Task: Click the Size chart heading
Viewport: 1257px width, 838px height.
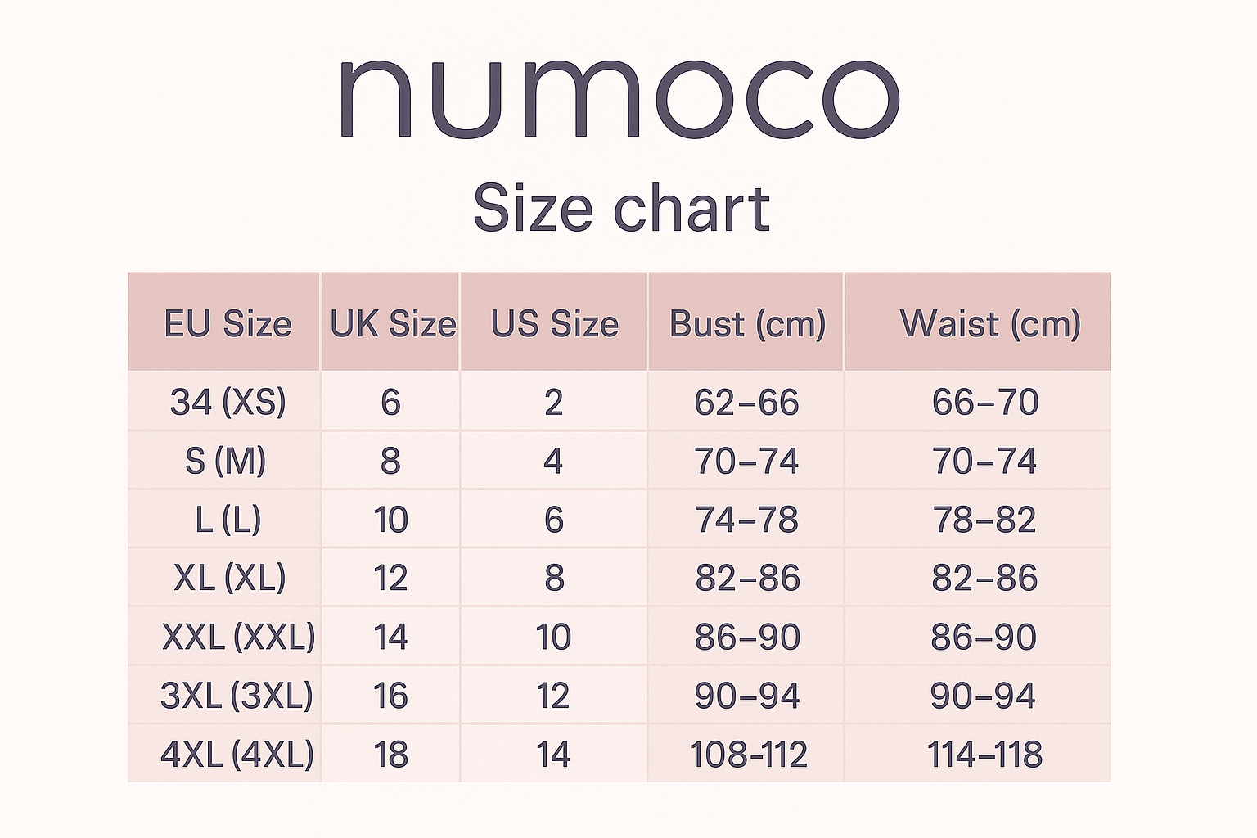Action: (x=621, y=209)
